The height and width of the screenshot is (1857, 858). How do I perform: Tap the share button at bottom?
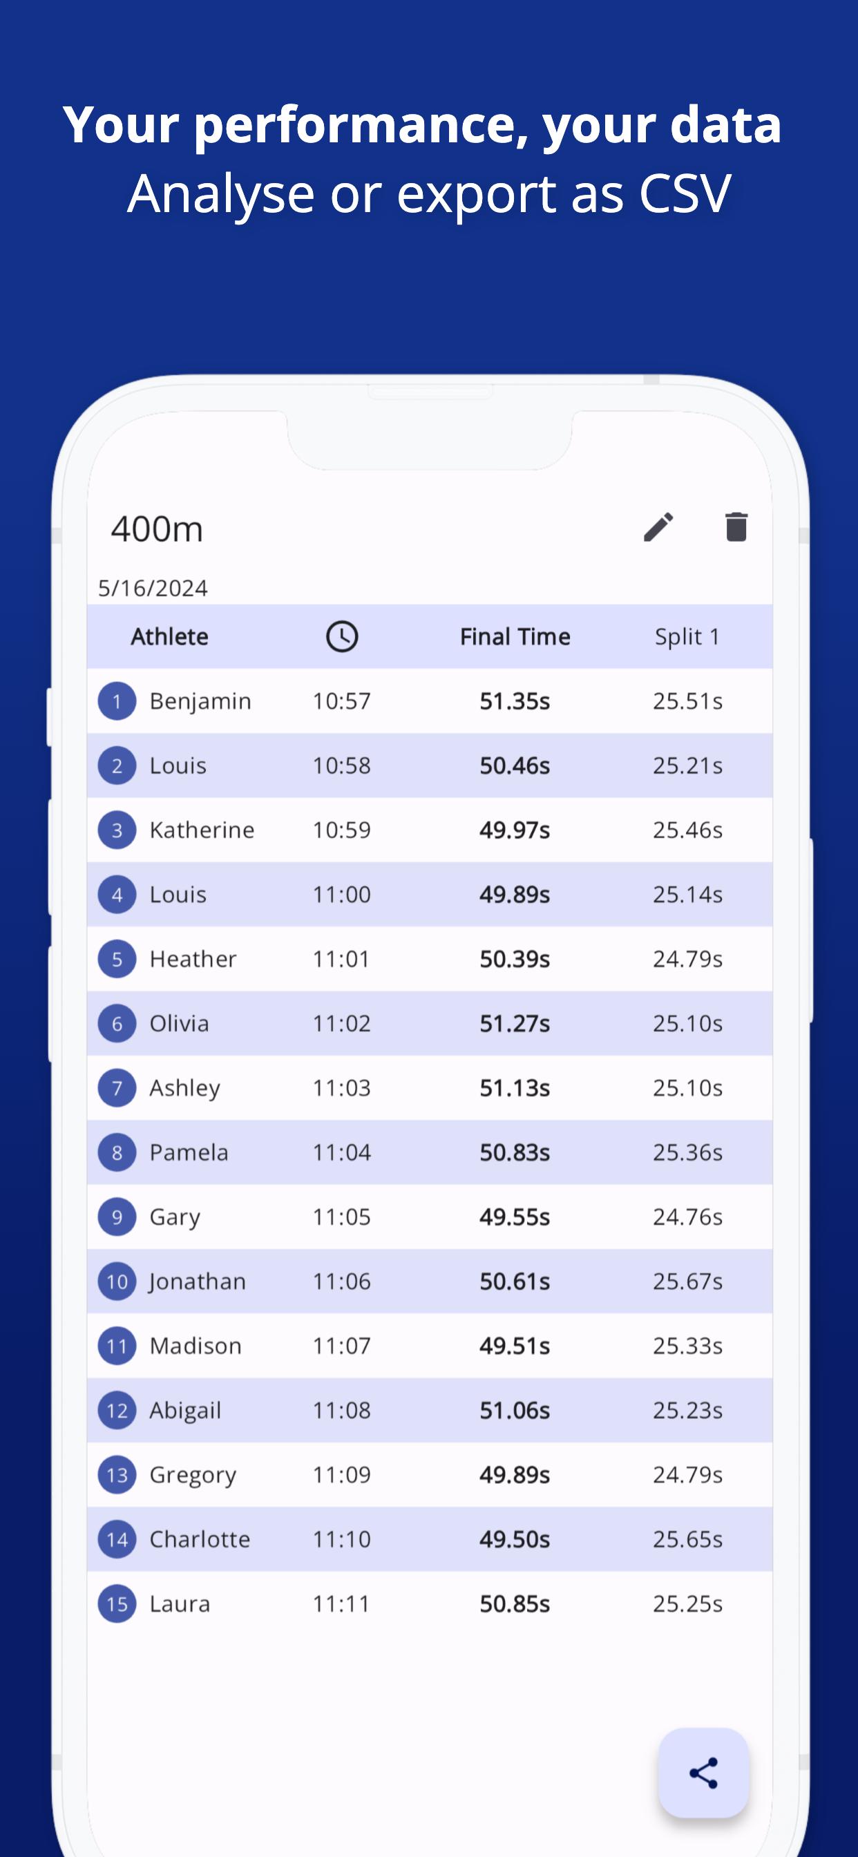(703, 1773)
